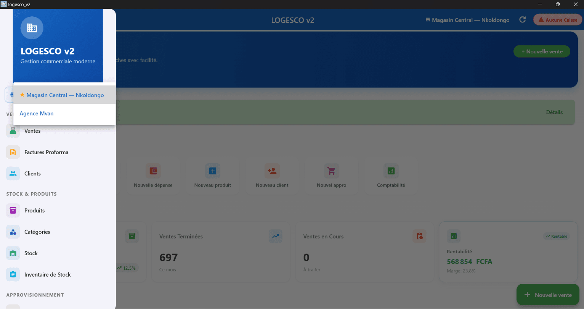Minimize the logesco_v2 window
This screenshot has width=584, height=309.
pyautogui.click(x=540, y=4)
